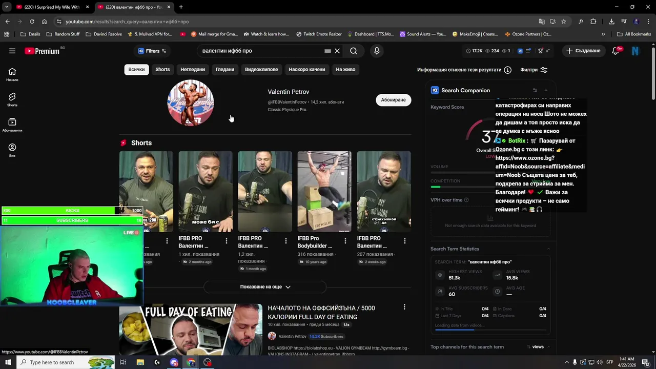
Task: Go back in browser history
Action: tap(7, 22)
